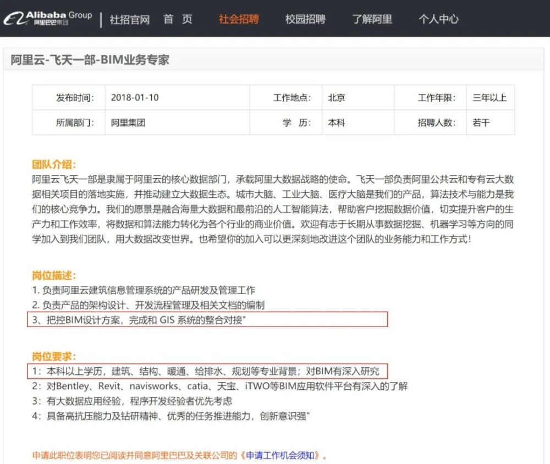
Task: Open the 了解阿里 menu item
Action: tap(372, 19)
